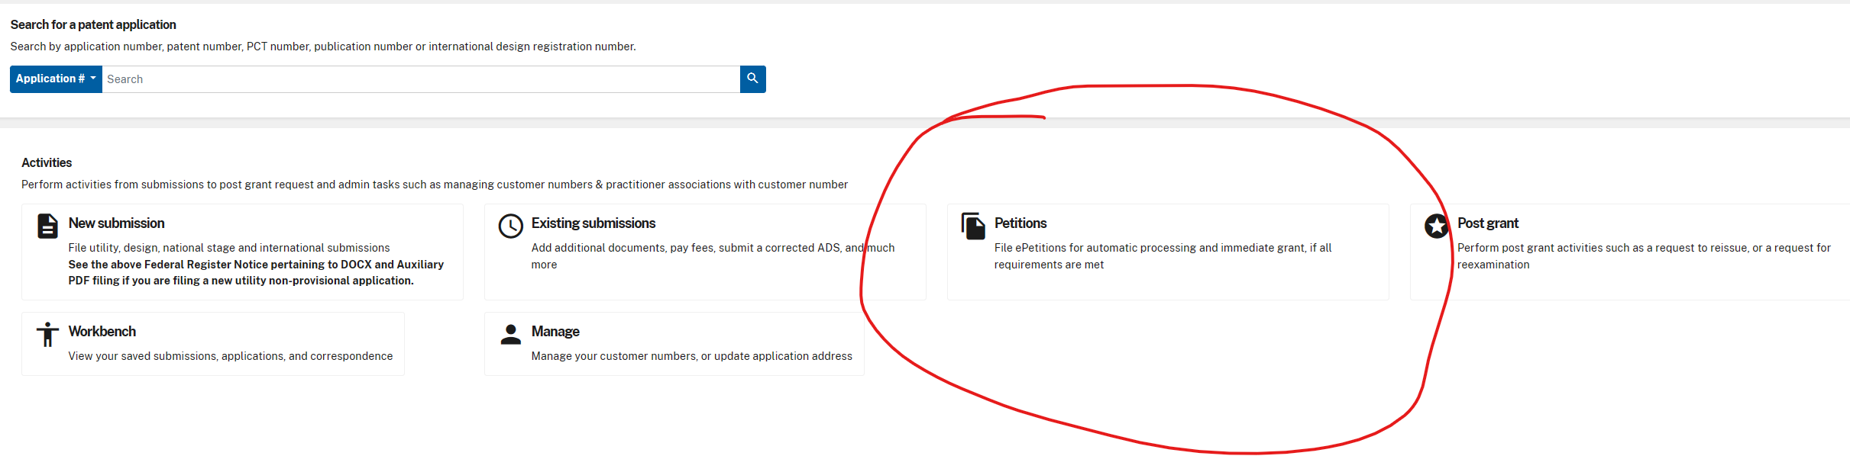This screenshot has width=1850, height=456.
Task: Go to the Workbench heading
Action: tap(102, 332)
